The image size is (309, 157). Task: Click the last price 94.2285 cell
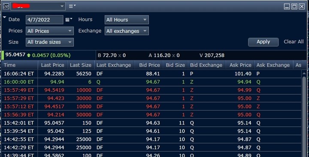(52, 74)
